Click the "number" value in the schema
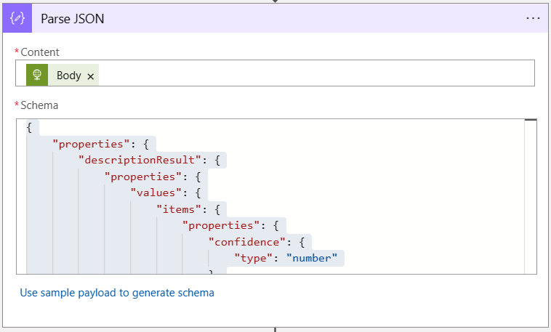The height and width of the screenshot is (332, 551). (313, 257)
